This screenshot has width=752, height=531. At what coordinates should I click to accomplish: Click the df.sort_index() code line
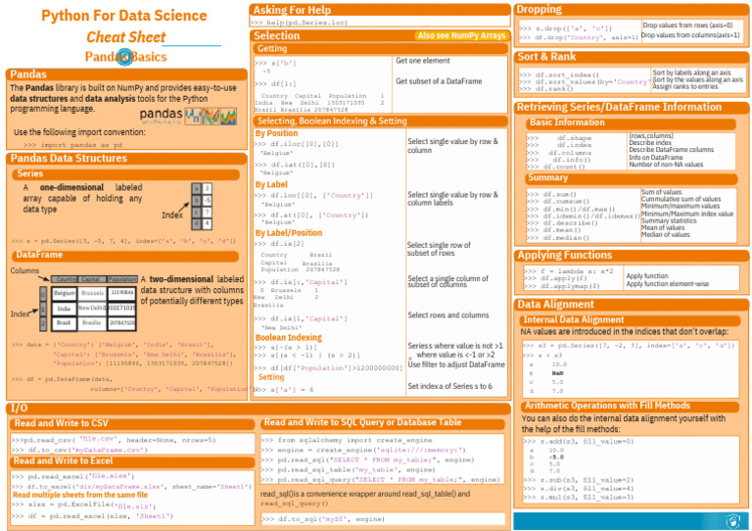click(560, 74)
